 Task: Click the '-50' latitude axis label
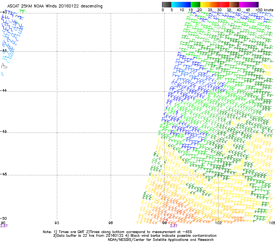pyautogui.click(x=3, y=218)
